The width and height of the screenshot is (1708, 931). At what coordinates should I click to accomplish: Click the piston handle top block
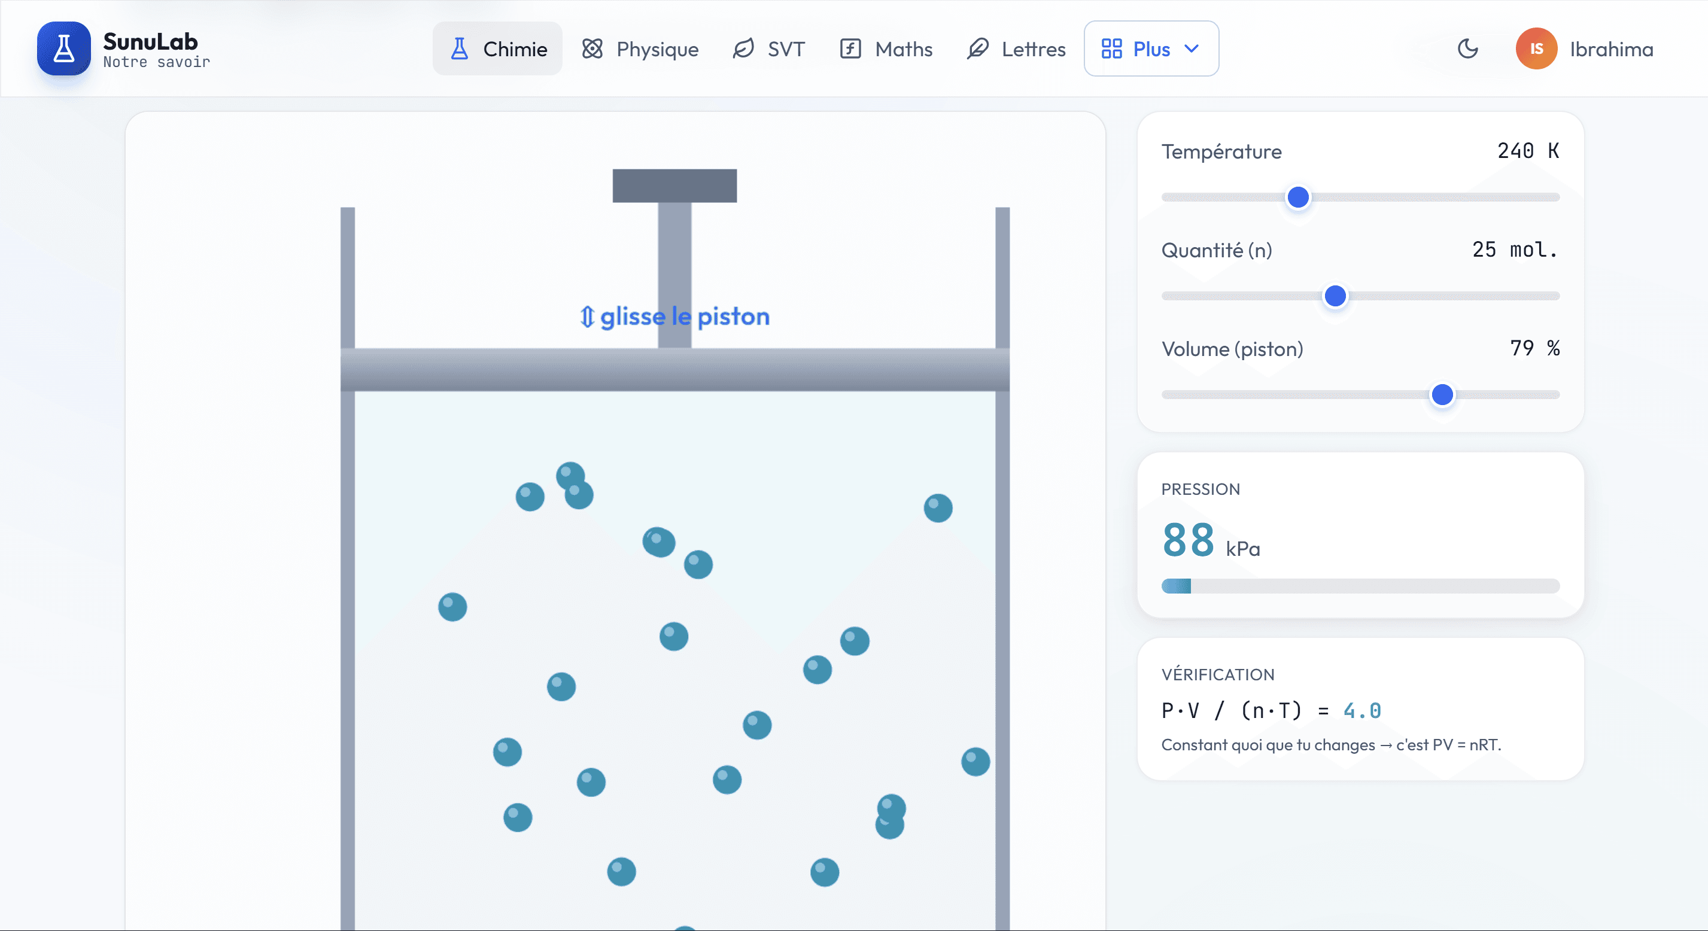[x=674, y=185]
